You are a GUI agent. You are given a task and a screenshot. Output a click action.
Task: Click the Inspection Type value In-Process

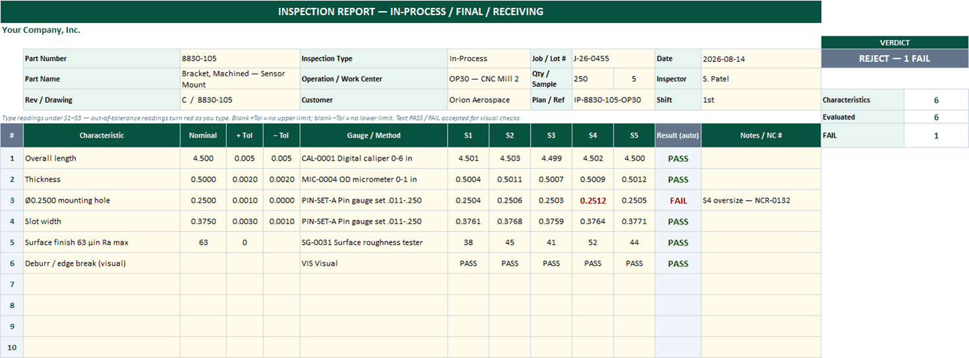489,59
